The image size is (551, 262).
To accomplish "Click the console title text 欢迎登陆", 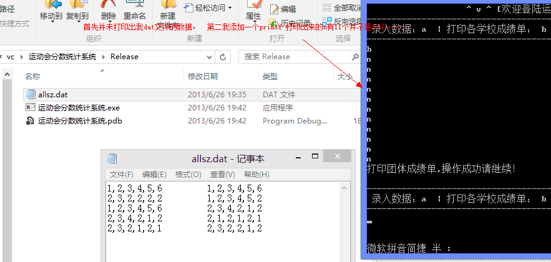I will coord(526,9).
